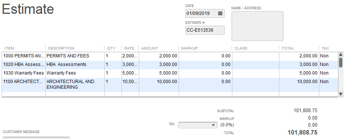Image resolution: width=345 pixels, height=139 pixels.
Task: Click the table vertical scrollbar thumb
Action: [341, 63]
